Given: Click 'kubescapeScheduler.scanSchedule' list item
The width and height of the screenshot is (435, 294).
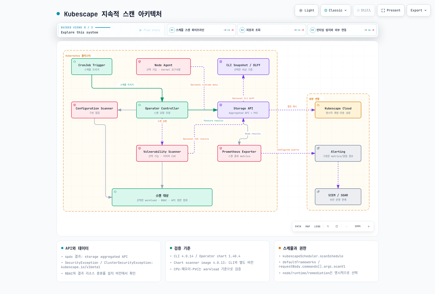Looking at the screenshot, I should click(x=313, y=256).
